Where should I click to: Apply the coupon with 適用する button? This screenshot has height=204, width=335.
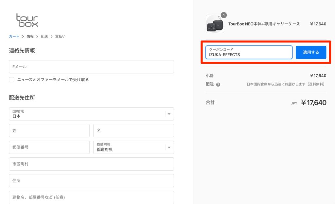[311, 52]
